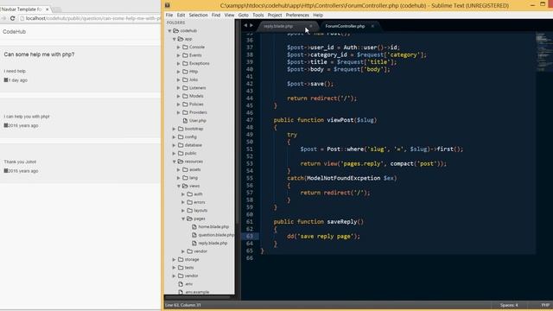Open the Find menu
The image size is (553, 311).
(216, 16)
